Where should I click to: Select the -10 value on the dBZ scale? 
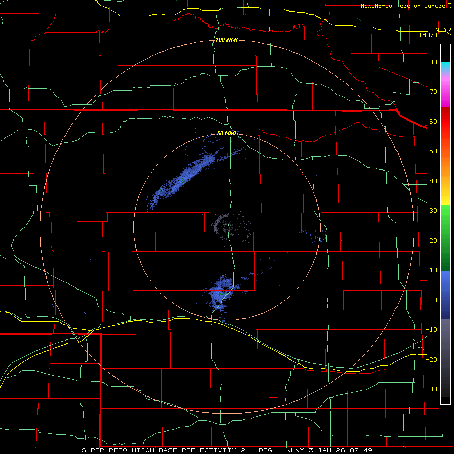tap(431, 330)
